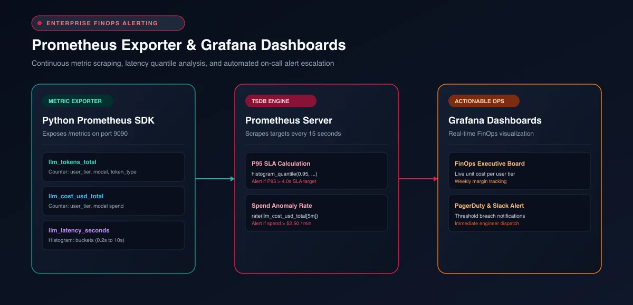
Task: Click the Metric Exporter tag
Action: [x=78, y=101]
